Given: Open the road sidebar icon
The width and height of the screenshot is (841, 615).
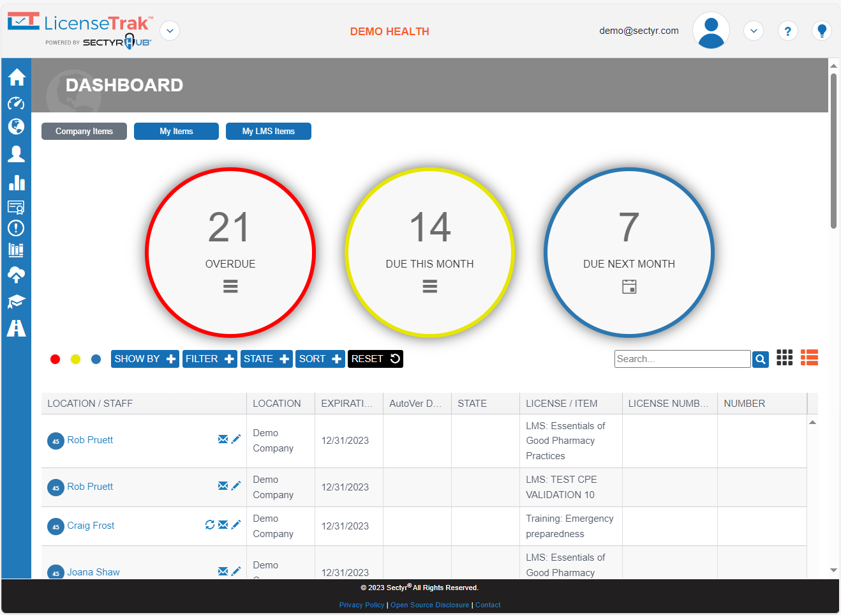Looking at the screenshot, I should tap(16, 328).
